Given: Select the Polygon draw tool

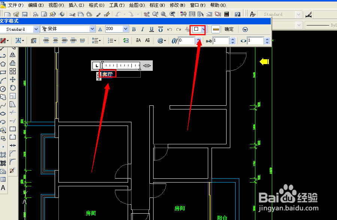Looking at the screenshot, I should (x=3, y=64).
